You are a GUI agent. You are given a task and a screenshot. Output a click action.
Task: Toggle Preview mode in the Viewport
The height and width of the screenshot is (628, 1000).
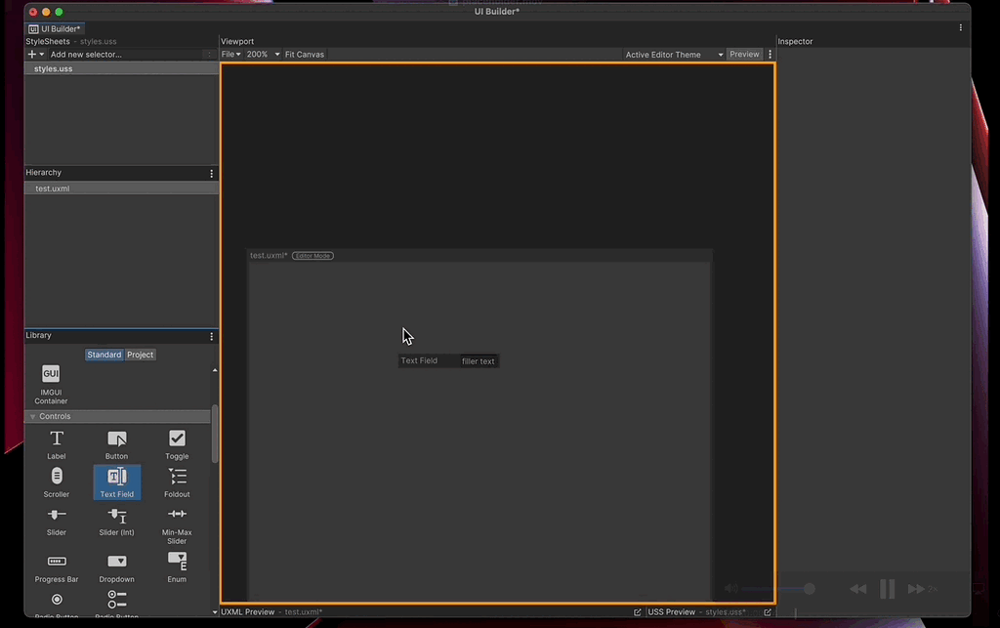click(x=744, y=54)
